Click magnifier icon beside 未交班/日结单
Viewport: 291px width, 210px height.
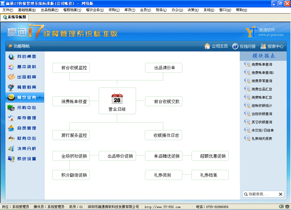click(x=247, y=130)
